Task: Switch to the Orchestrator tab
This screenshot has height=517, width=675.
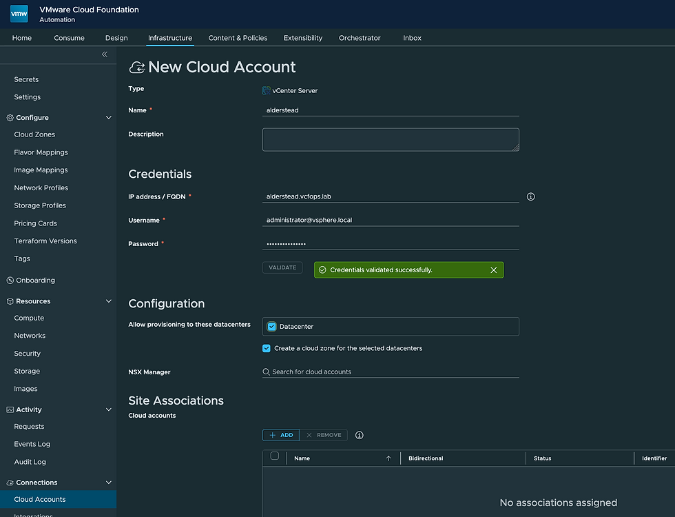Action: [x=360, y=38]
